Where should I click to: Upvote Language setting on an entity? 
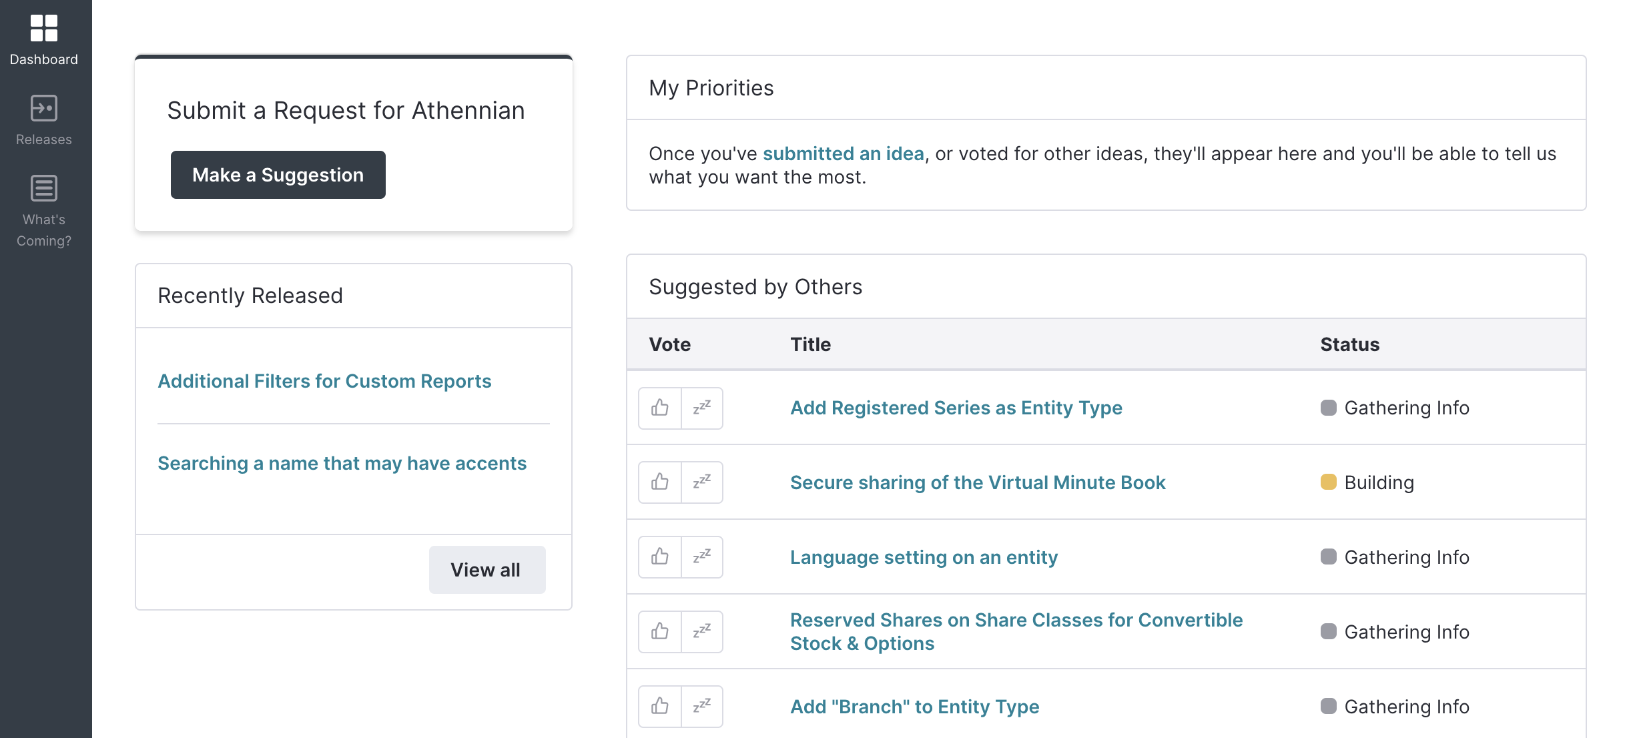660,557
